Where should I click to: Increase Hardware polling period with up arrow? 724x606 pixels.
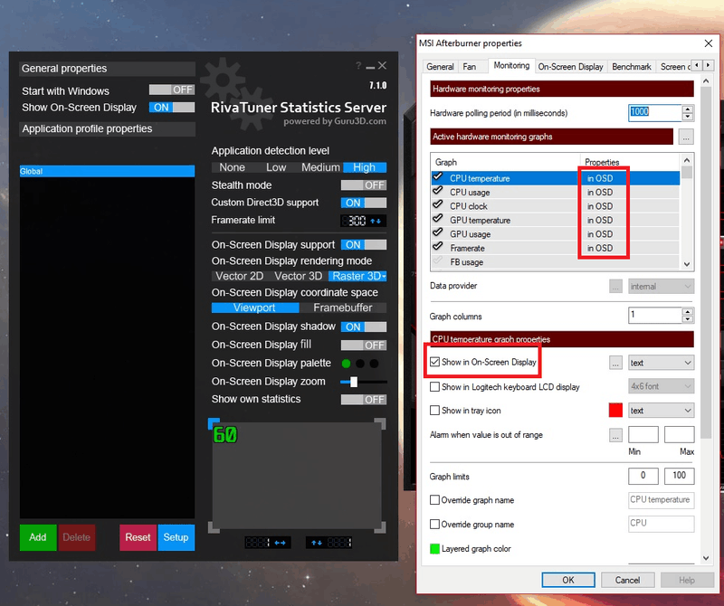[x=688, y=109]
